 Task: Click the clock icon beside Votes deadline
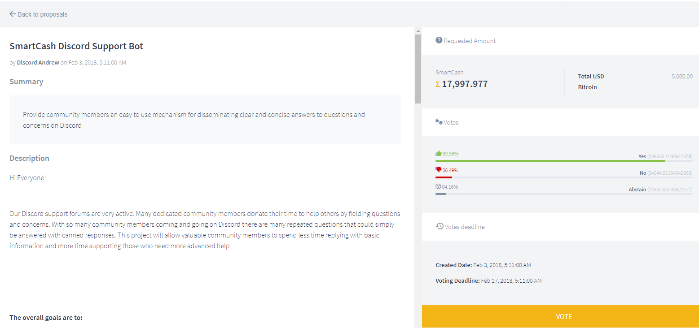[440, 226]
